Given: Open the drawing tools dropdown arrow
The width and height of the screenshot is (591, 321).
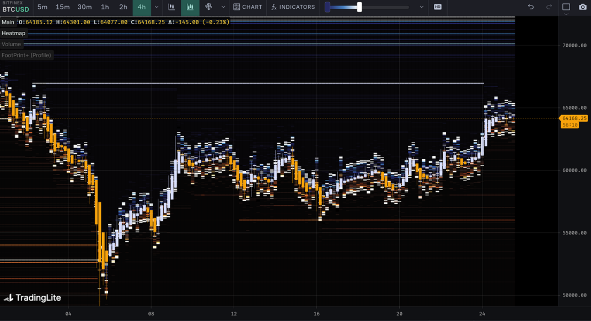Looking at the screenshot, I should coord(223,7).
